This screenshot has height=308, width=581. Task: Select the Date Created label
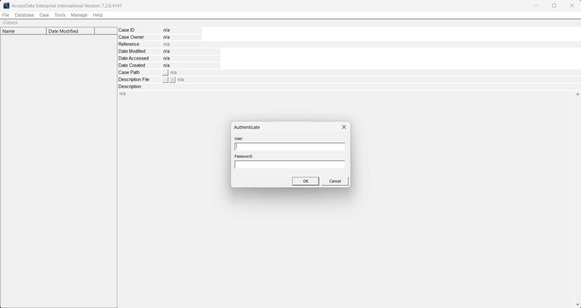pyautogui.click(x=132, y=65)
